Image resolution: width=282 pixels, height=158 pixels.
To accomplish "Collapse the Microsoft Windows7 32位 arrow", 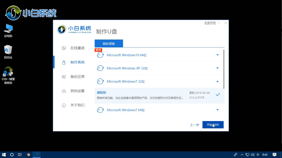I will [x=217, y=81].
